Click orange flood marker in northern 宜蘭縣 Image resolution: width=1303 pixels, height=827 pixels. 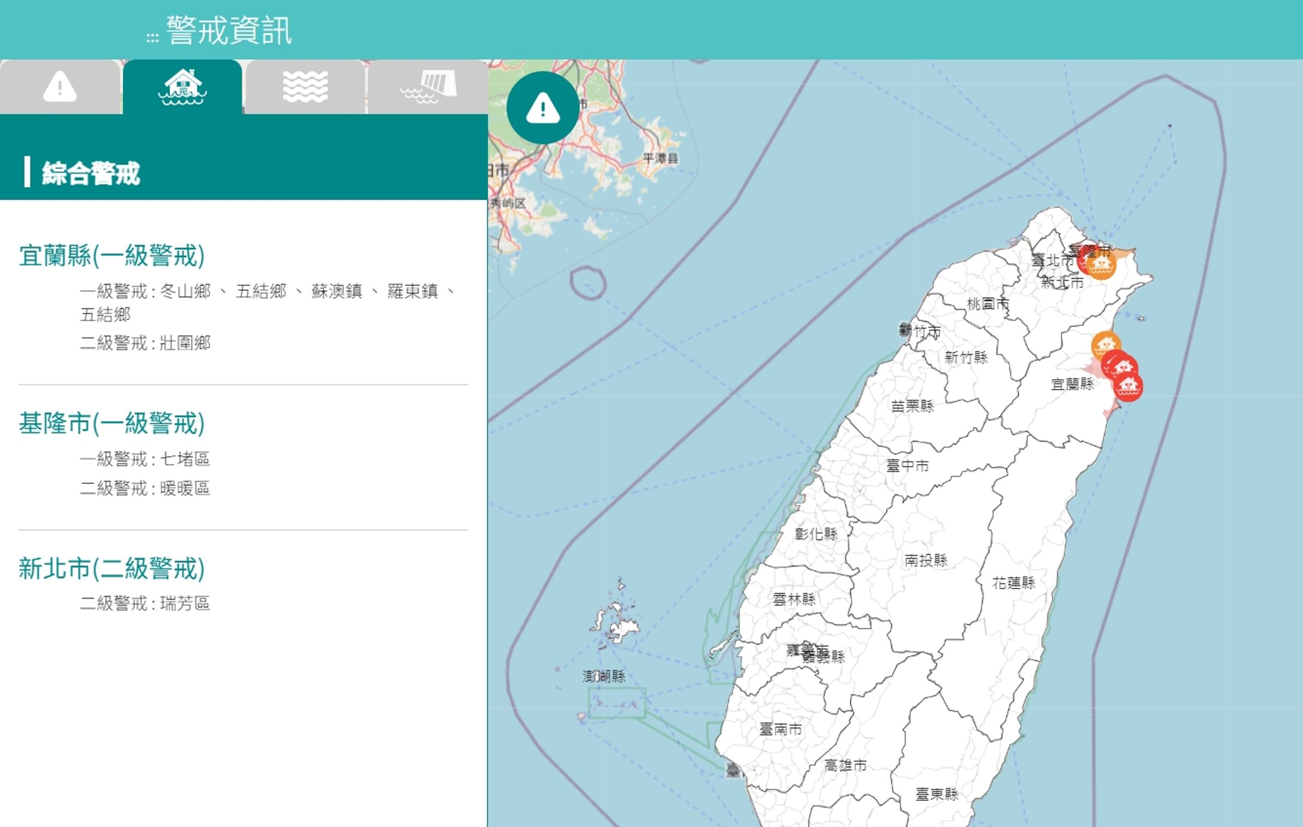tap(1106, 345)
